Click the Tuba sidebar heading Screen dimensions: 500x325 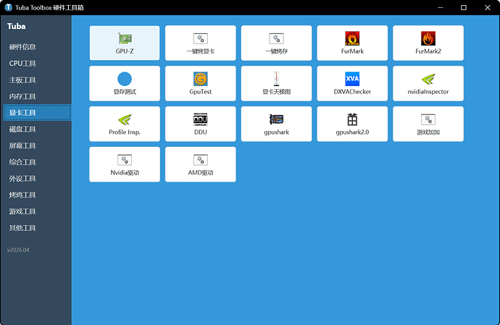coord(16,26)
